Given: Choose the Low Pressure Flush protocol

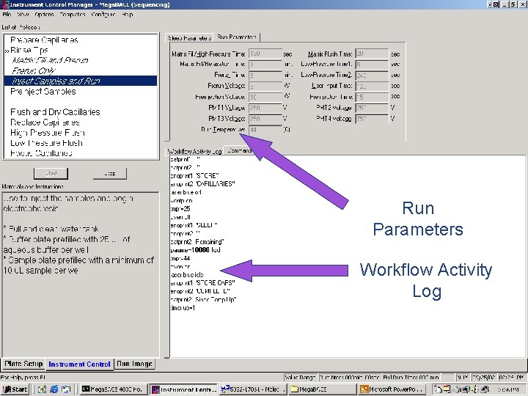Looking at the screenshot, I should [46, 143].
